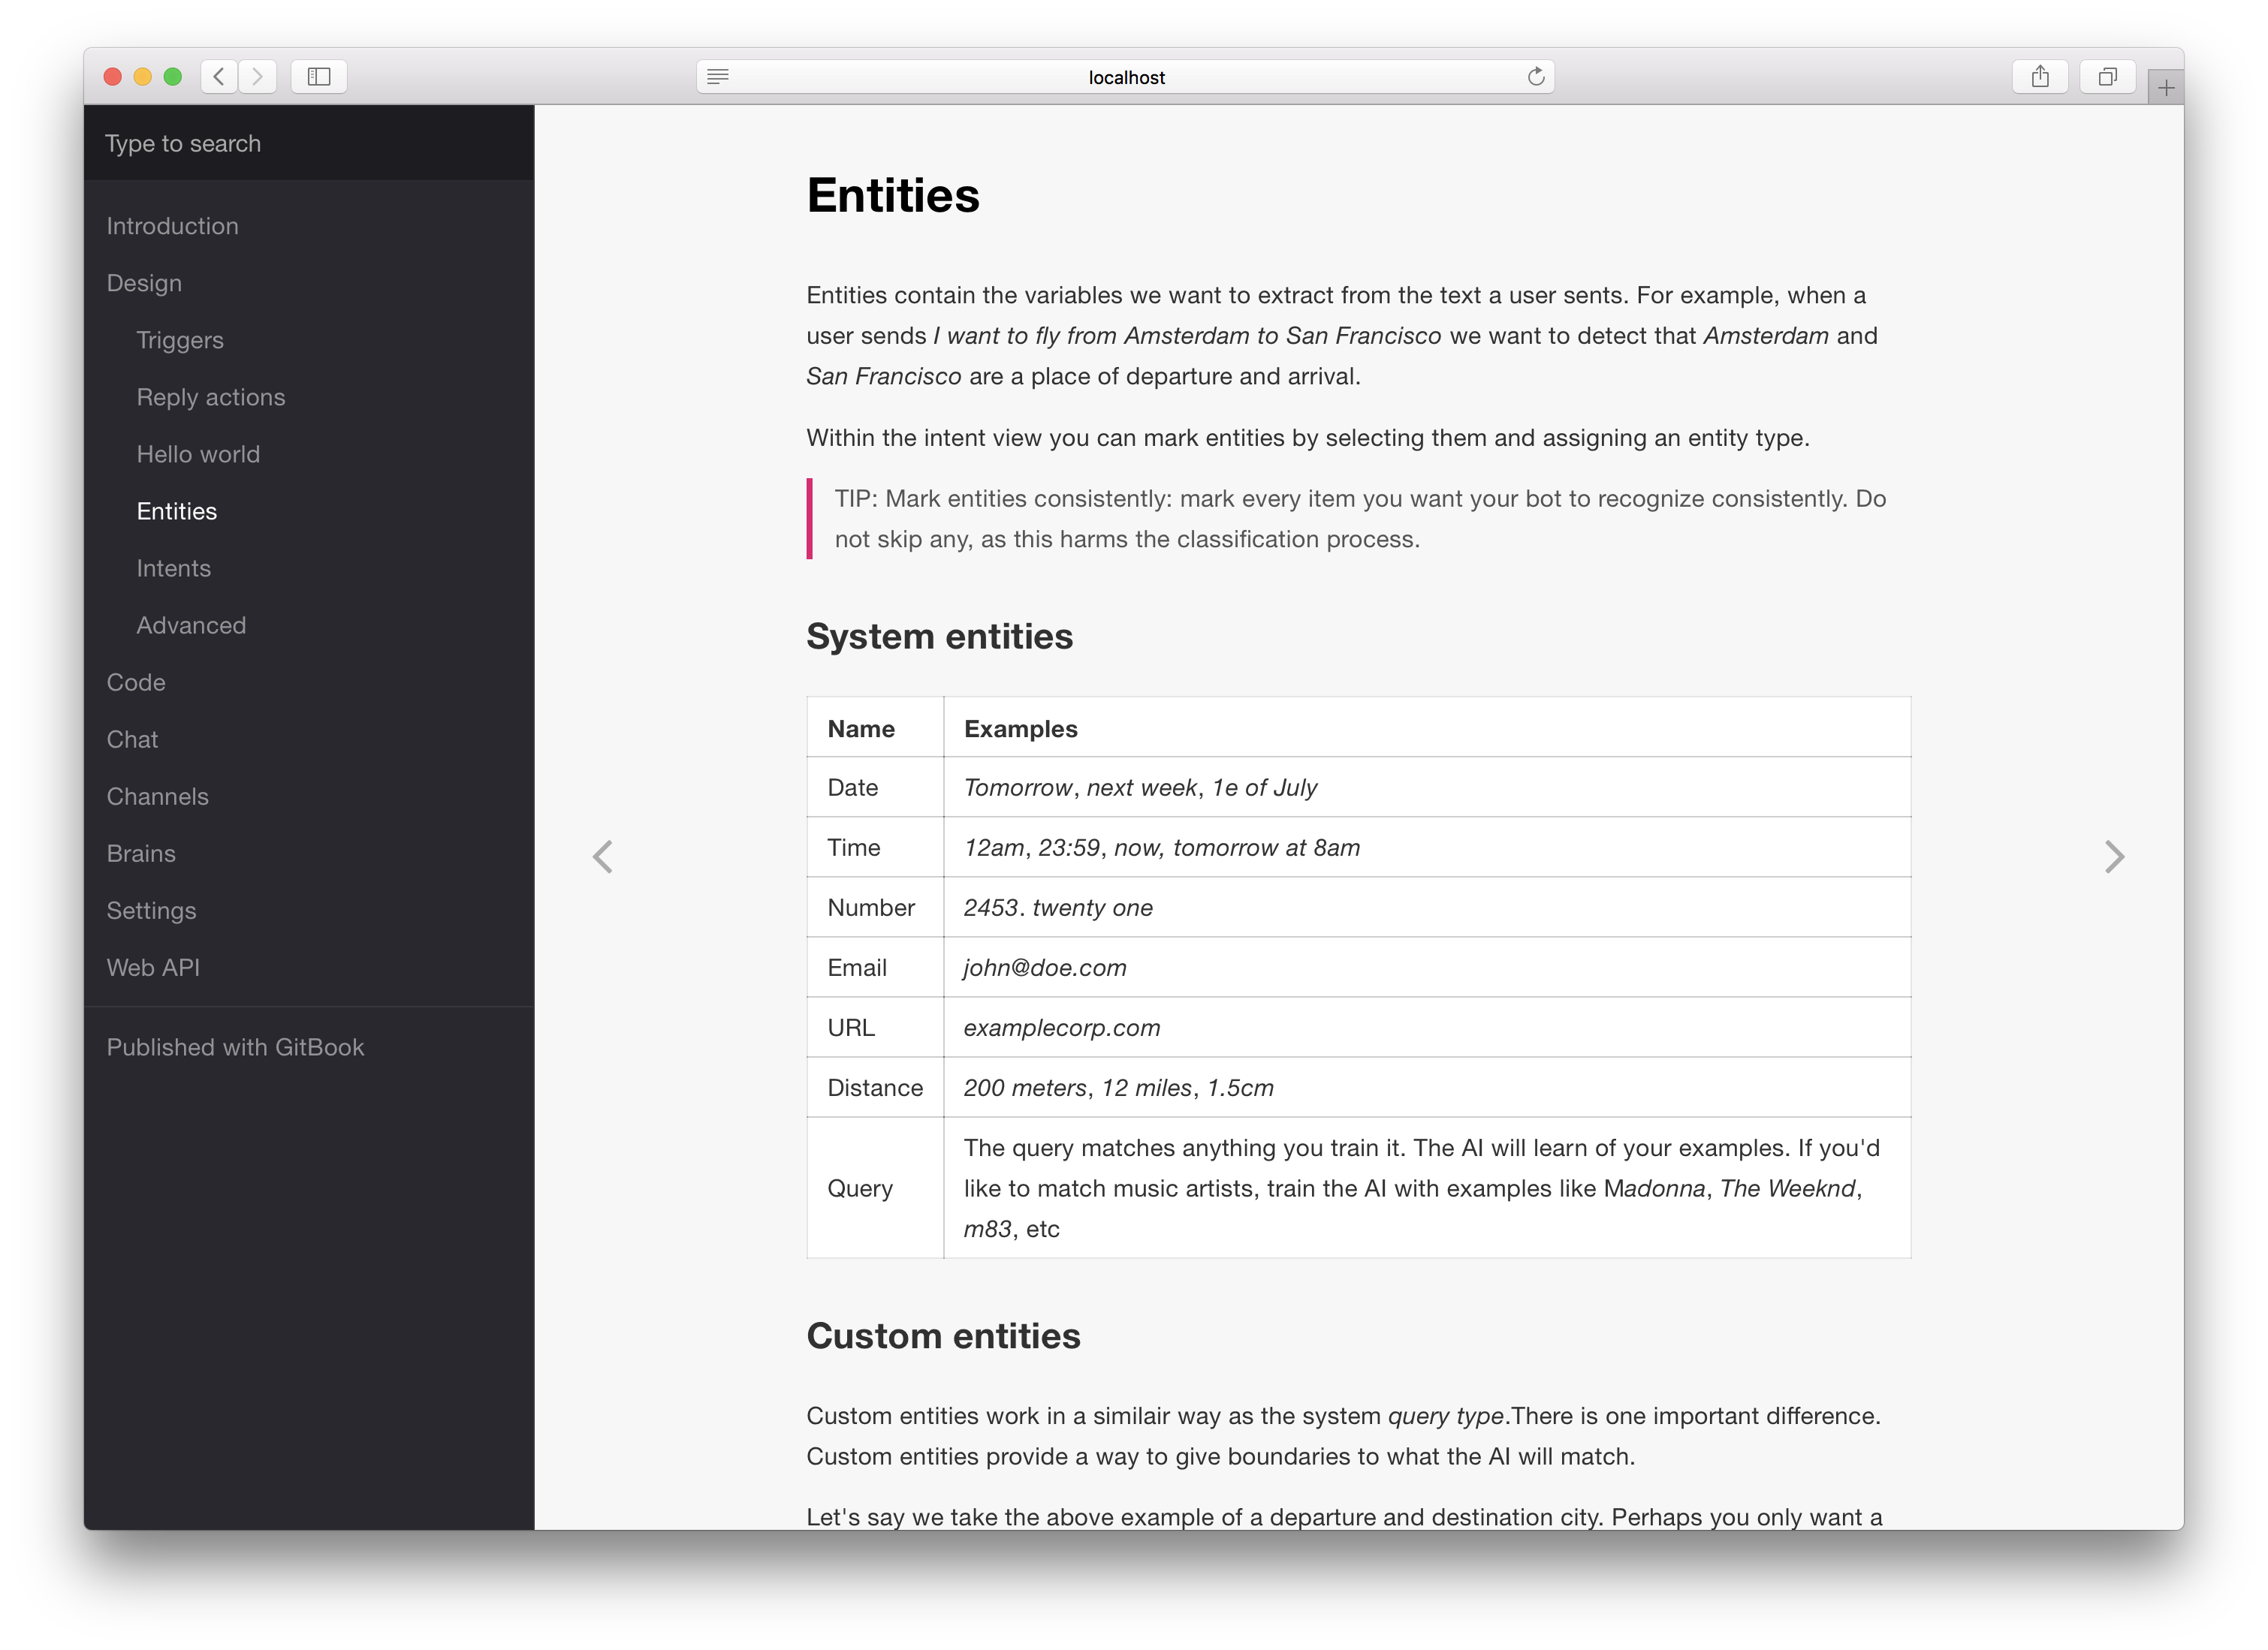Click the 'Type to search' field
2268x1650 pixels.
[308, 144]
